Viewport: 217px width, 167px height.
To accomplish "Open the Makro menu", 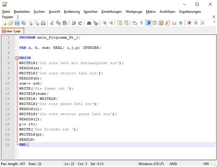I will point(151,11).
